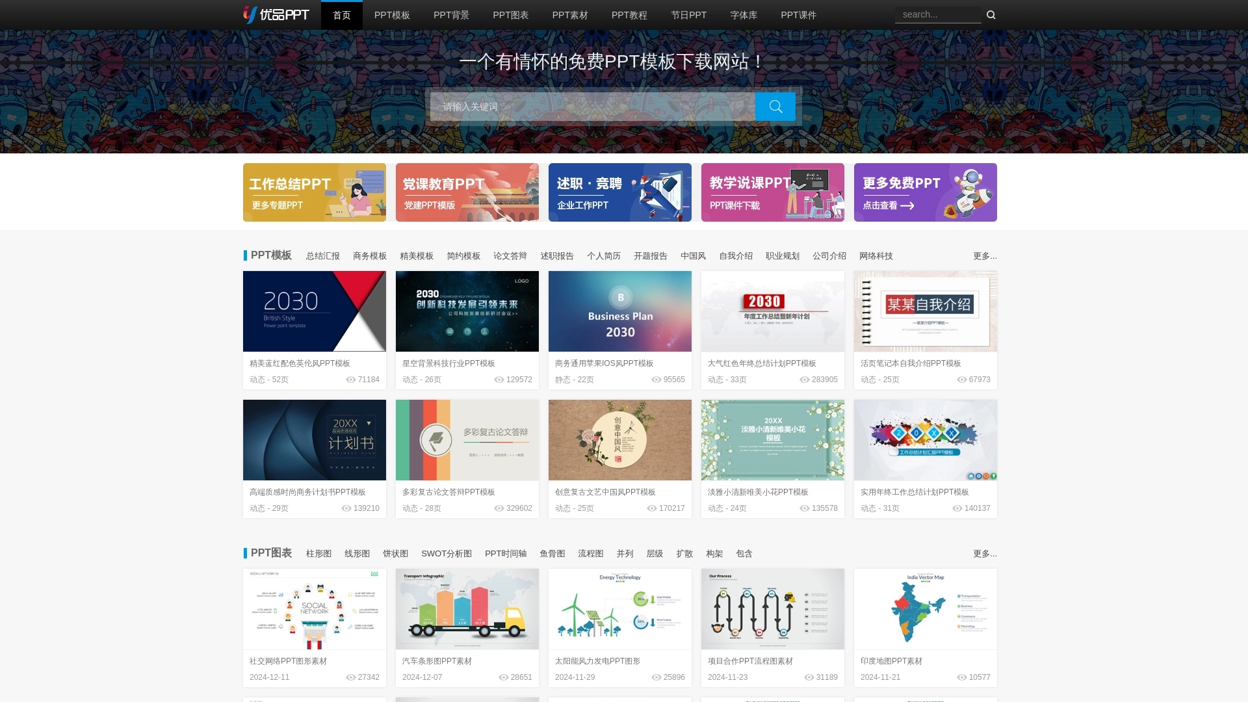Open the 节日PPT navigation menu

tap(688, 15)
